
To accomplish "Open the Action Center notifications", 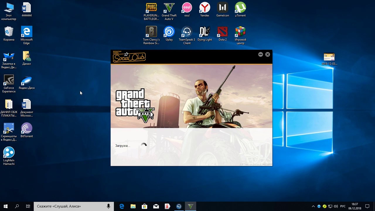I will (x=367, y=206).
